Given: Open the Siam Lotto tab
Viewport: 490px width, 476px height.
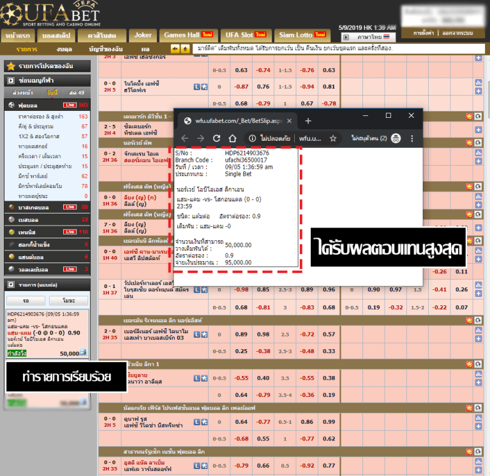Looking at the screenshot, I should point(302,35).
